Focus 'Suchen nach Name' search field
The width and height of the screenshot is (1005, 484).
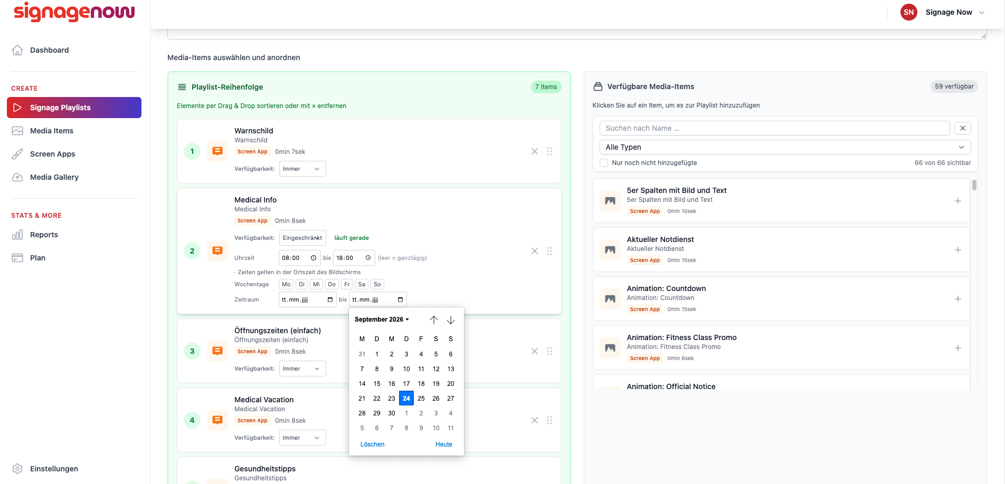click(x=775, y=128)
